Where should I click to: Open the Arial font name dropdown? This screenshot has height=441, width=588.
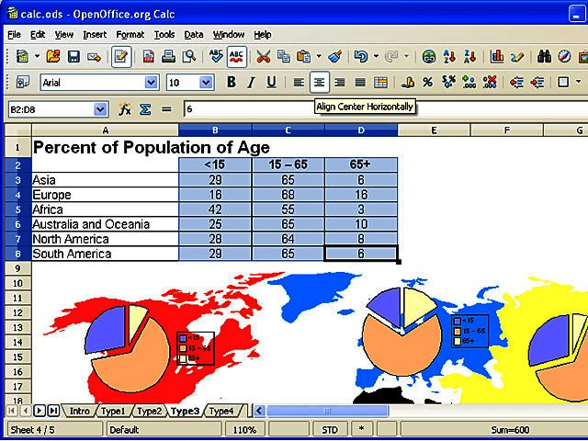tap(152, 83)
